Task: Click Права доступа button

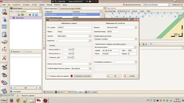Action: click(177, 5)
